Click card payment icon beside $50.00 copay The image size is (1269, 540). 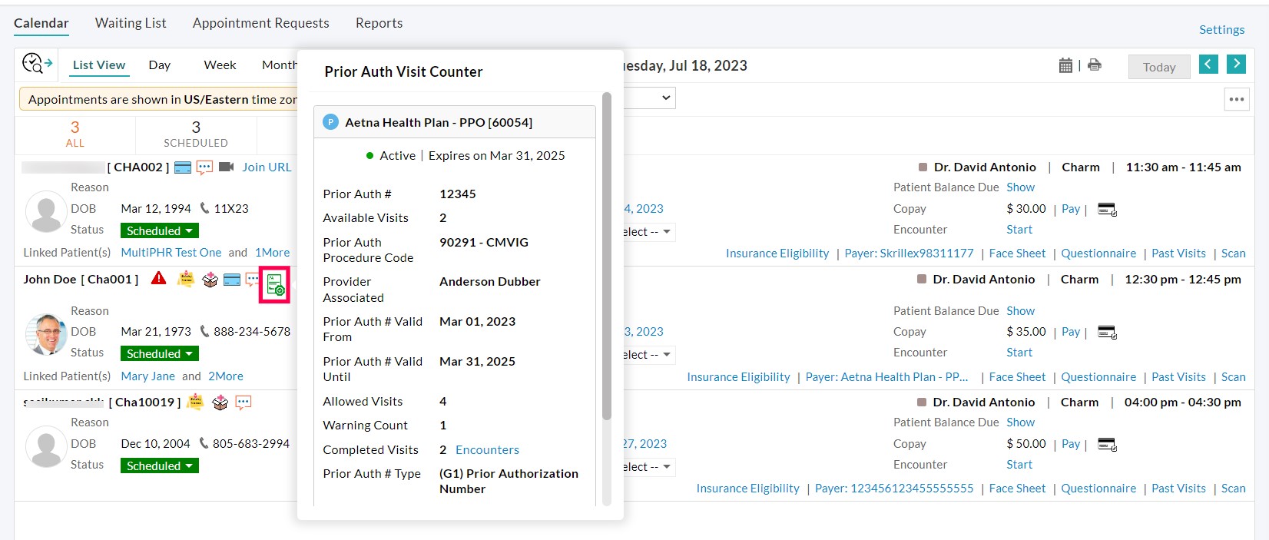coord(1107,444)
